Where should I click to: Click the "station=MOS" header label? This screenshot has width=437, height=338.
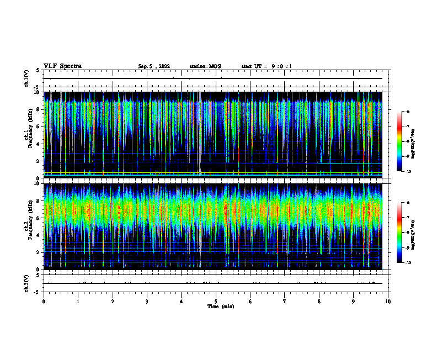click(205, 66)
